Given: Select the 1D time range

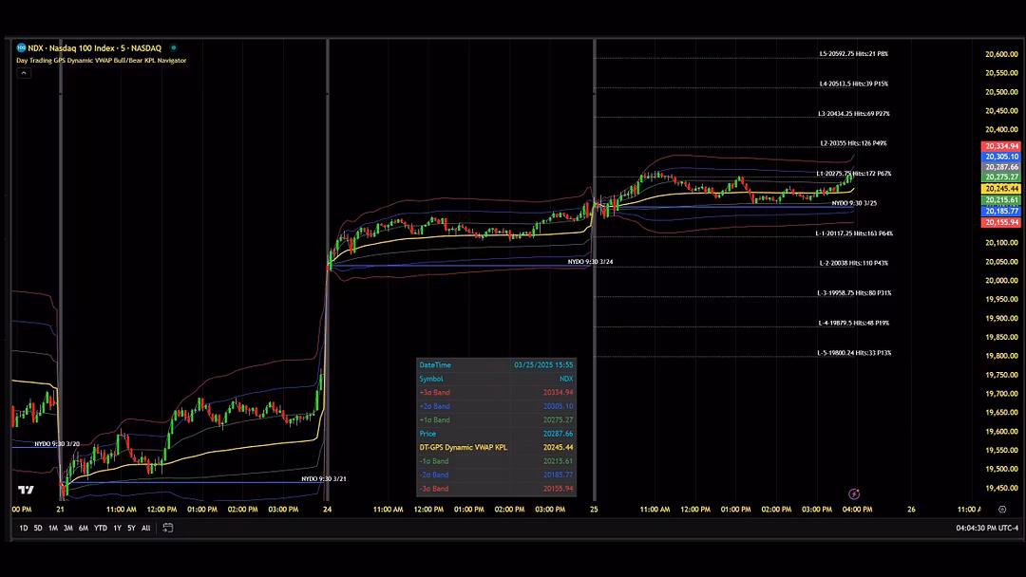Looking at the screenshot, I should click(24, 528).
